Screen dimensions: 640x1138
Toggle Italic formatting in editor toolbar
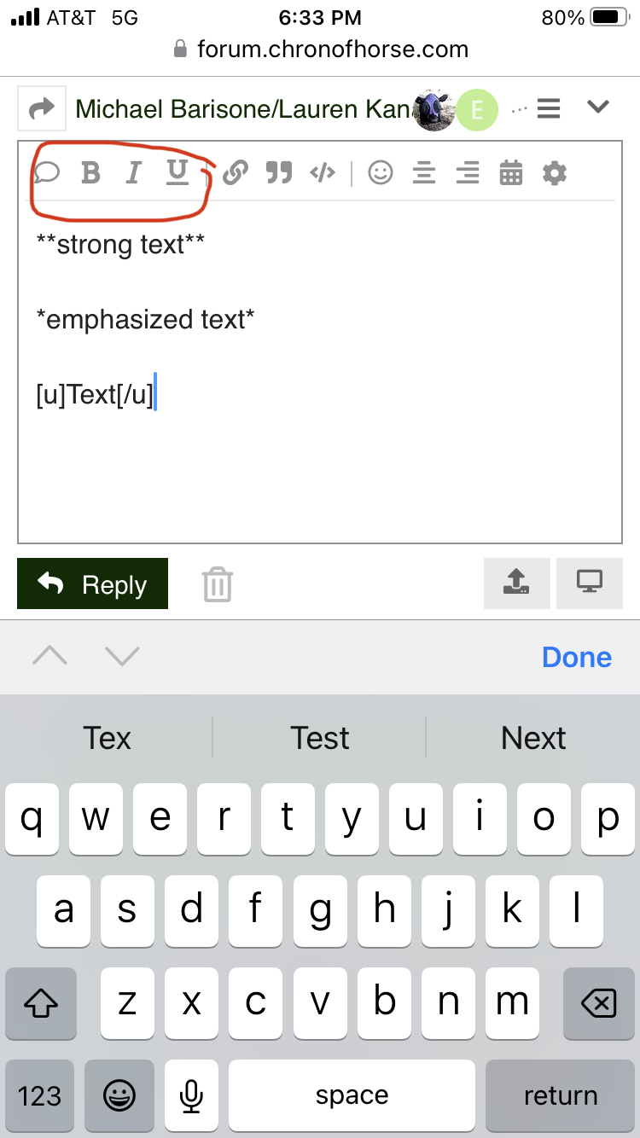pyautogui.click(x=132, y=173)
